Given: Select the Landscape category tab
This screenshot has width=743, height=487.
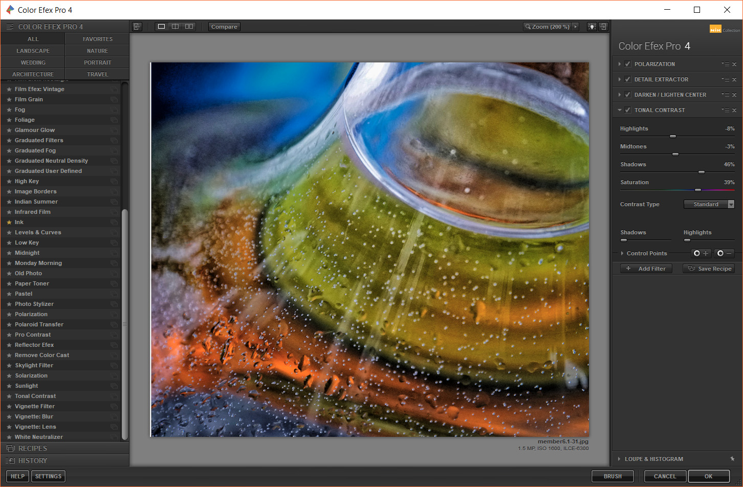Looking at the screenshot, I should coord(33,51).
